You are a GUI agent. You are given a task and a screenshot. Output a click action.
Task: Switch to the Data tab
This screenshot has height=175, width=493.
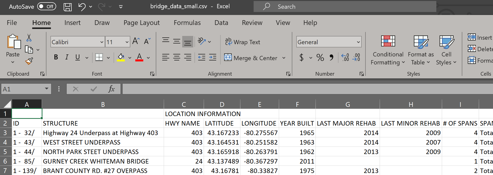[221, 23]
